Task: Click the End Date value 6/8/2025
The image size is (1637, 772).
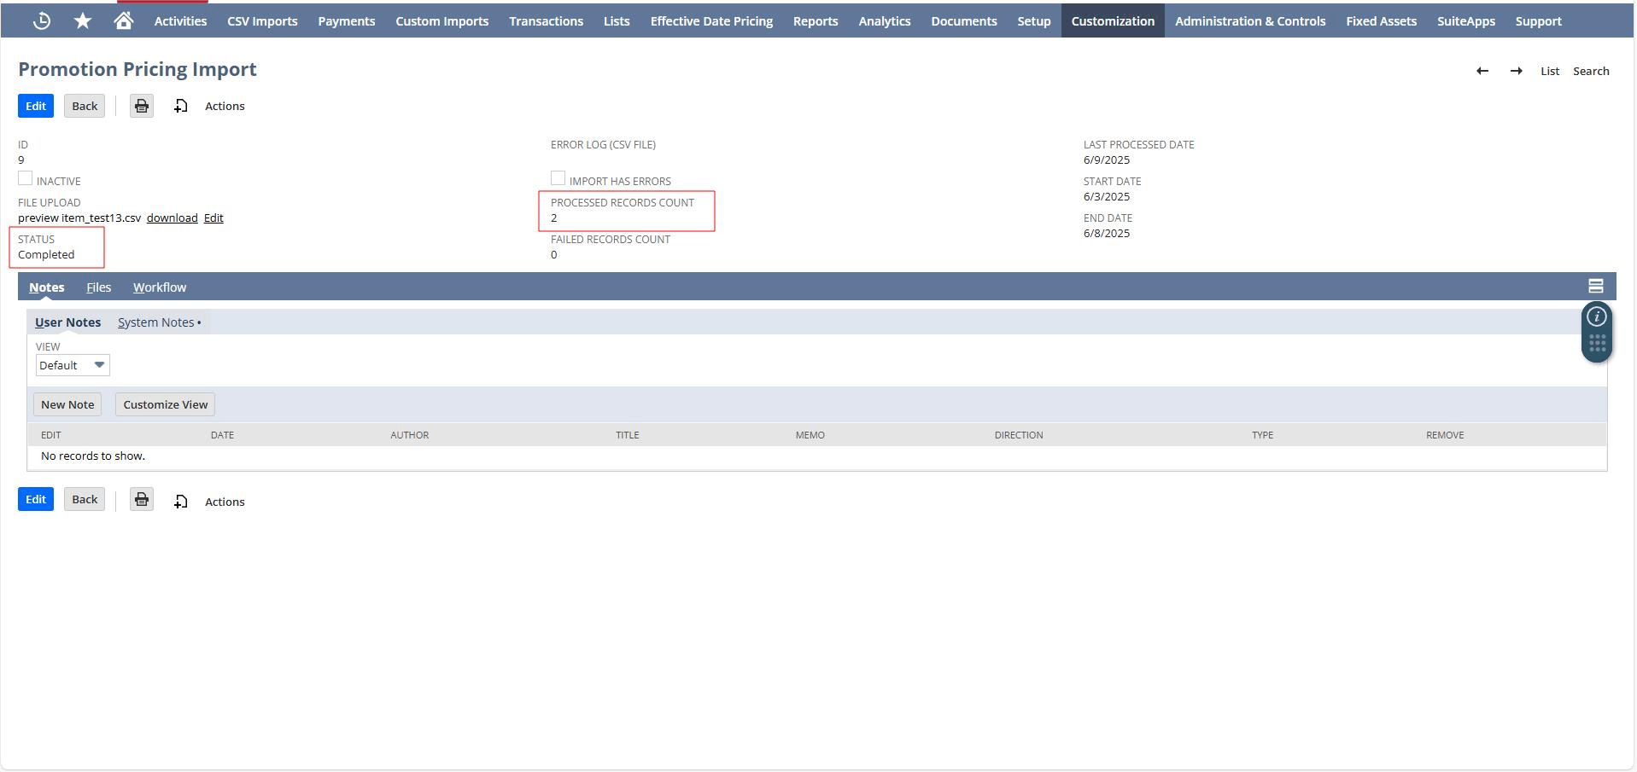Action: (1107, 233)
